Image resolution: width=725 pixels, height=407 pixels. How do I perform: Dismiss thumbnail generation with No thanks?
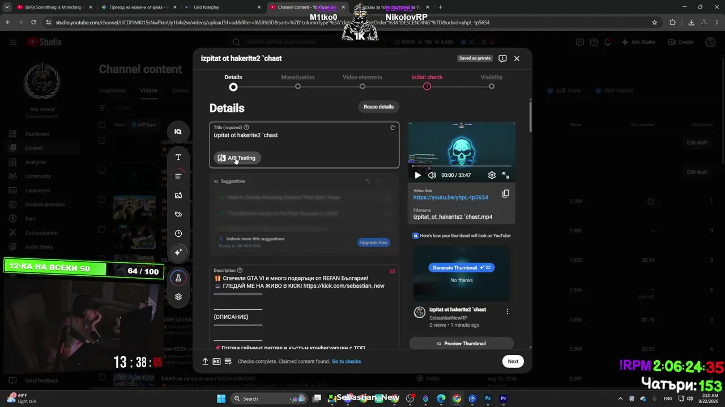(x=461, y=280)
